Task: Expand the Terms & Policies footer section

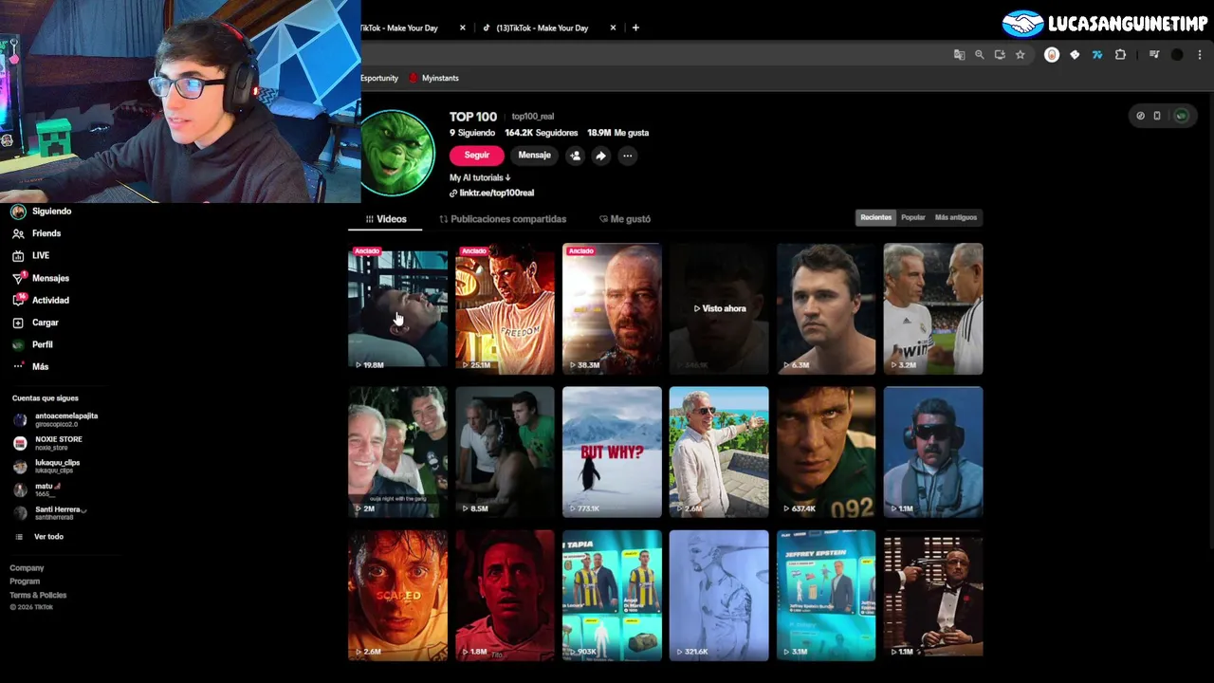Action: click(x=38, y=595)
